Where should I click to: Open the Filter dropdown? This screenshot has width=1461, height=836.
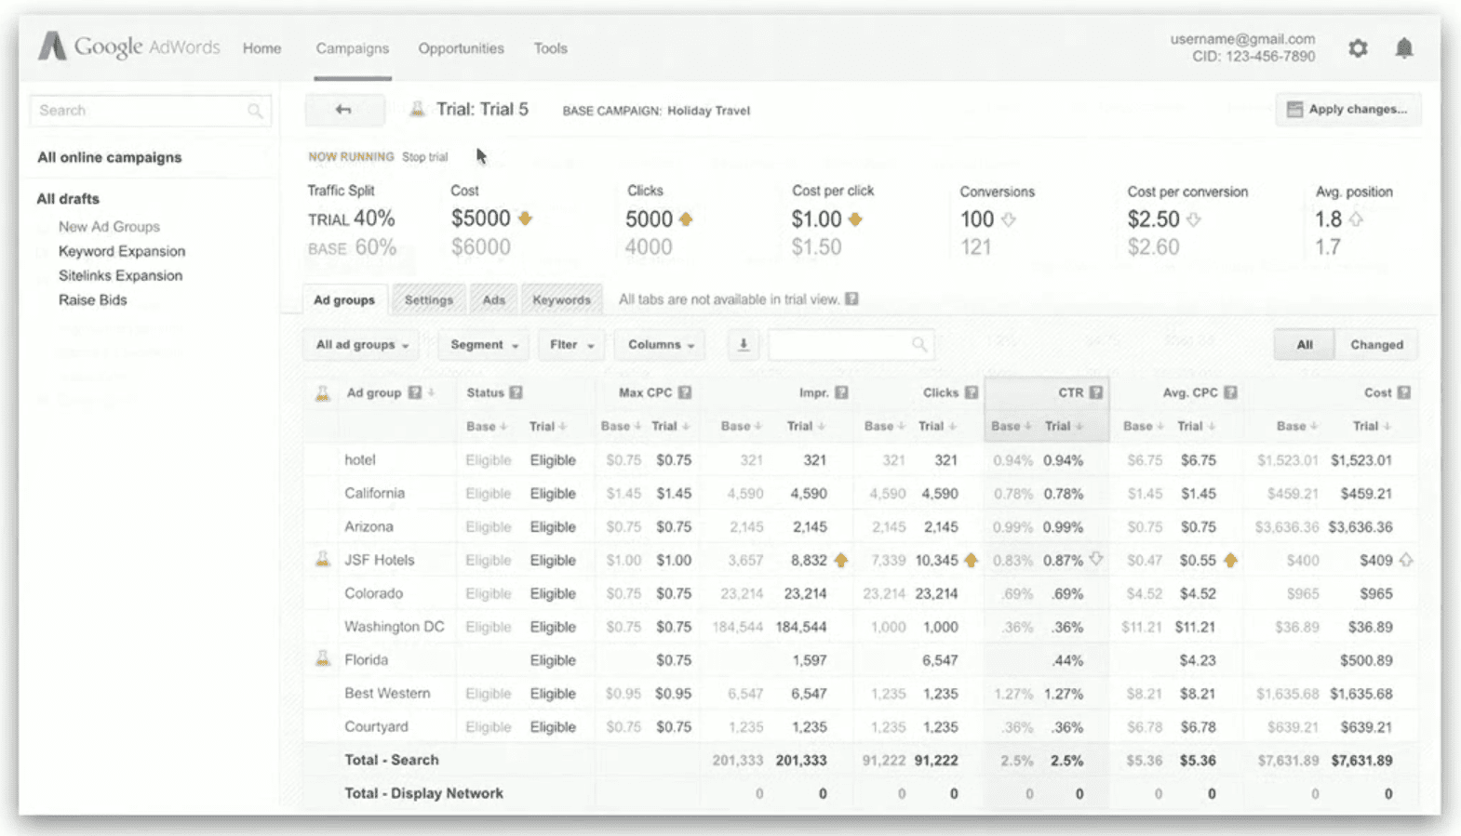click(571, 345)
